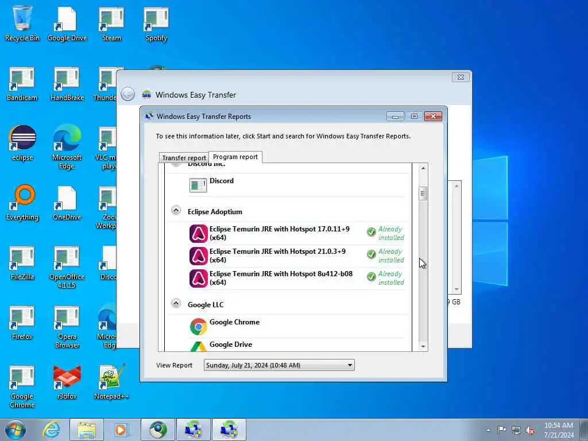Screen dimensions: 588x441
Task: Collapse the Eclipse Adoptium group
Action: pos(176,210)
